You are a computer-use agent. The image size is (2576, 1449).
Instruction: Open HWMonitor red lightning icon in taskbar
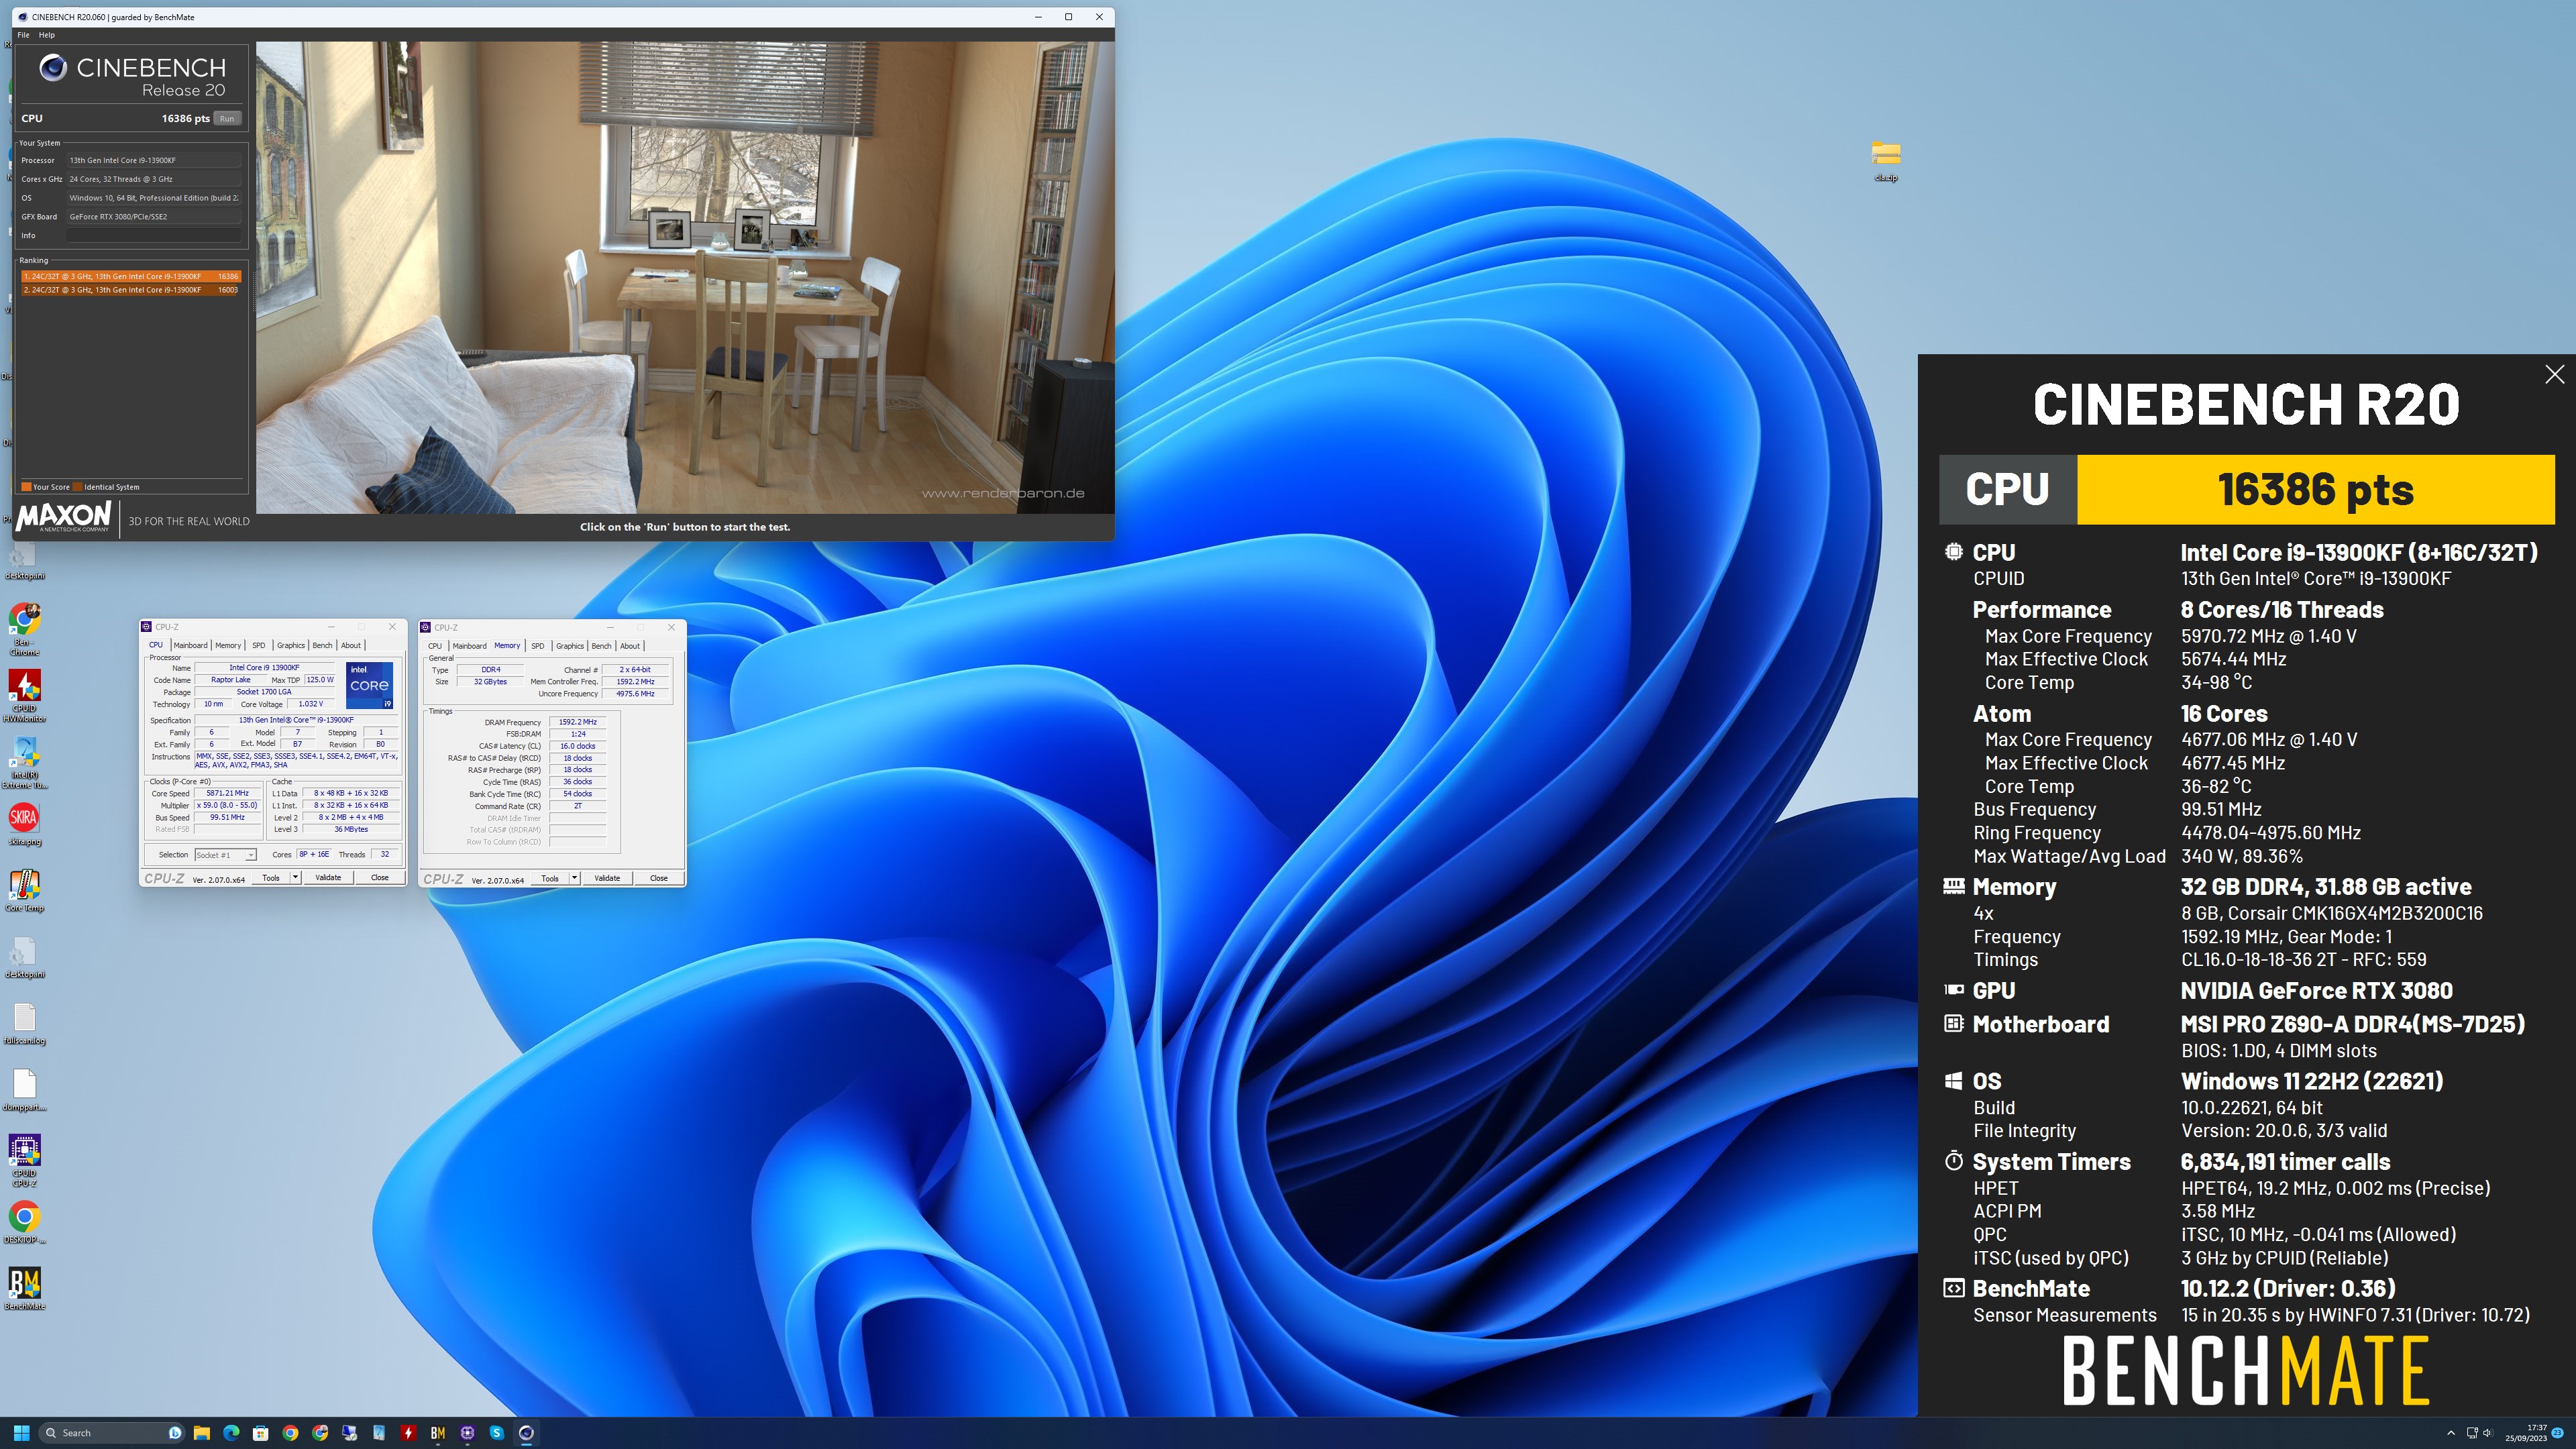coord(408,1433)
